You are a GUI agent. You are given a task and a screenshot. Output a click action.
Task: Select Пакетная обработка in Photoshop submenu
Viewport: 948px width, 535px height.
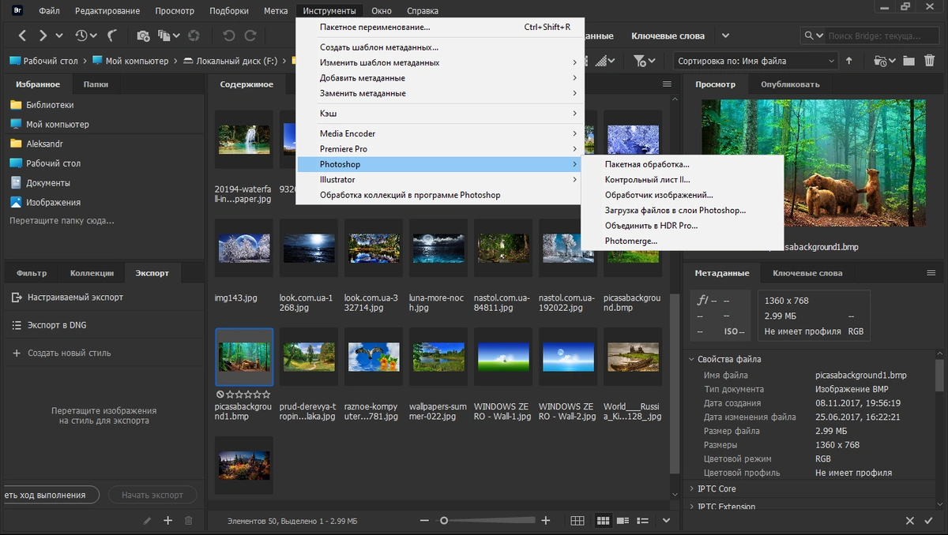(683, 164)
